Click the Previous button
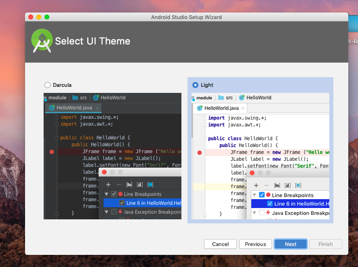Viewport: 358px width, 267px height. tap(255, 244)
